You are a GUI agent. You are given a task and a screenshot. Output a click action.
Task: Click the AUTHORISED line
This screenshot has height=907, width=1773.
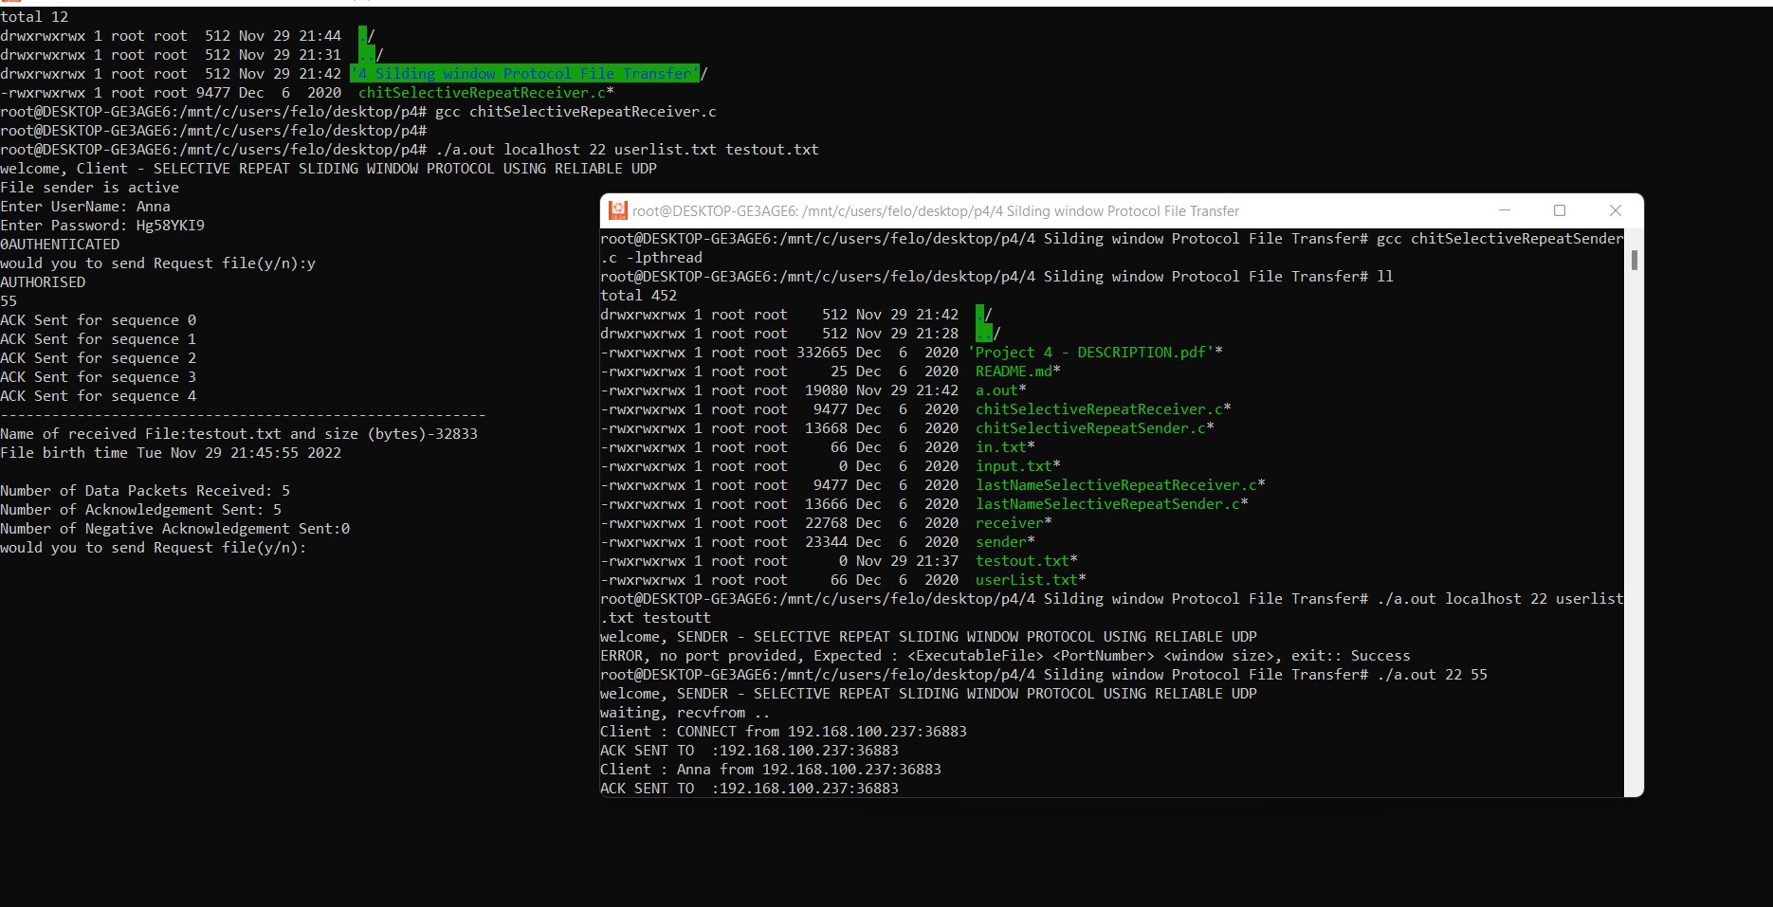[x=43, y=282]
